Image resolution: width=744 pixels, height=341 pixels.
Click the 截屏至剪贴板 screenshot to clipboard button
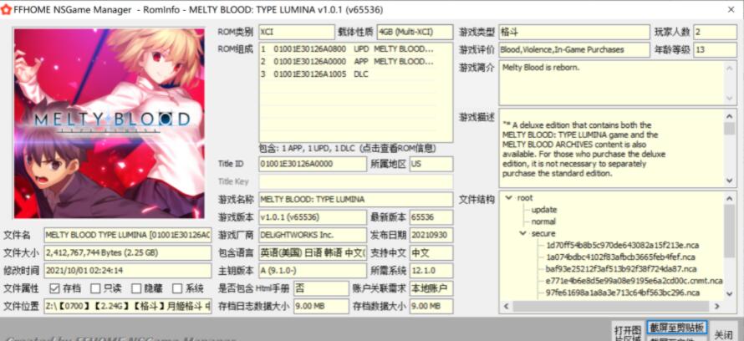(x=676, y=328)
